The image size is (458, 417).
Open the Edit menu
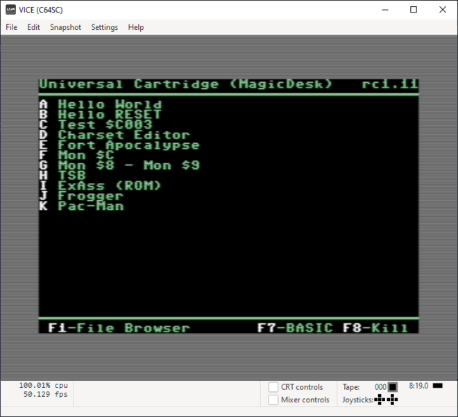[x=33, y=27]
